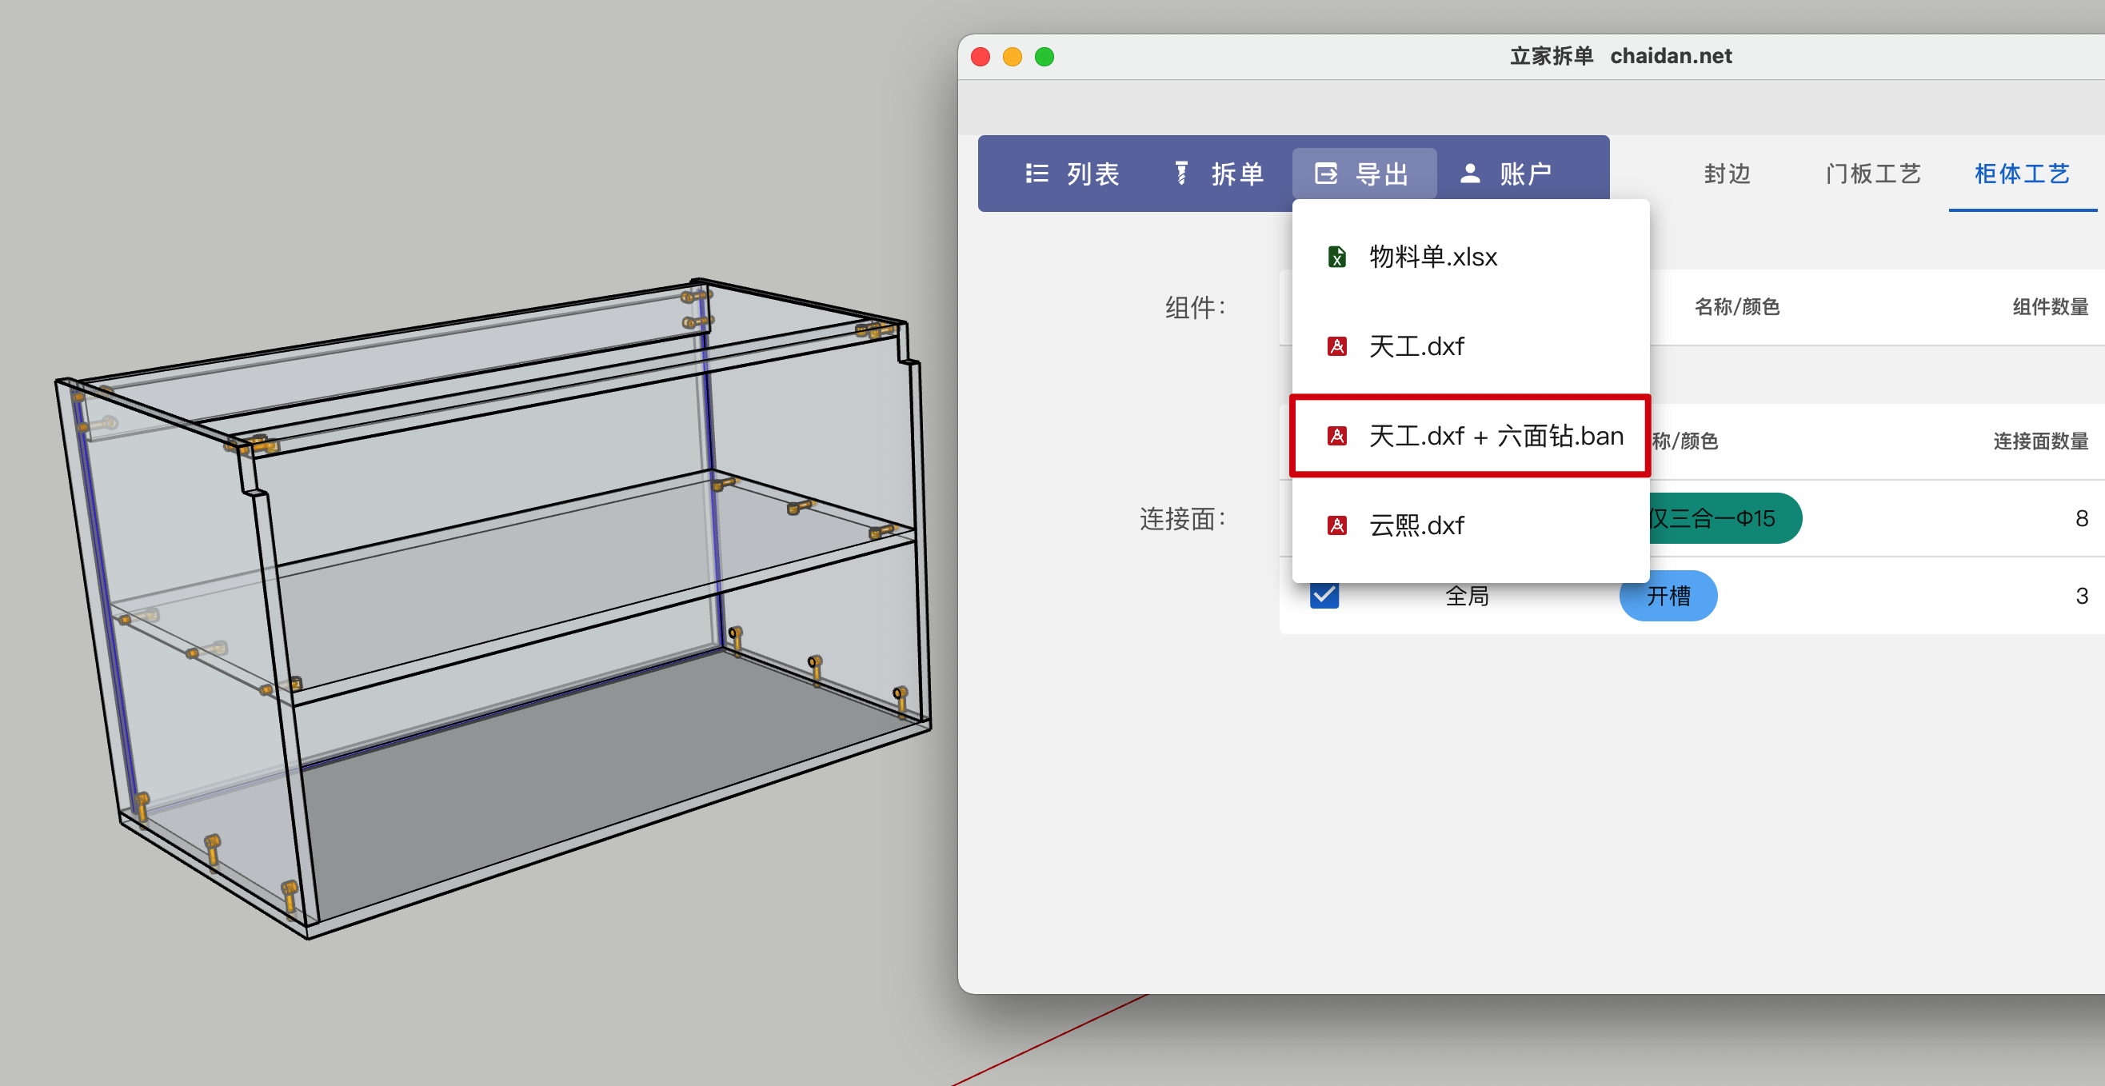Switch to the 柜体工艺 tab
Image resolution: width=2105 pixels, height=1086 pixels.
(2022, 174)
